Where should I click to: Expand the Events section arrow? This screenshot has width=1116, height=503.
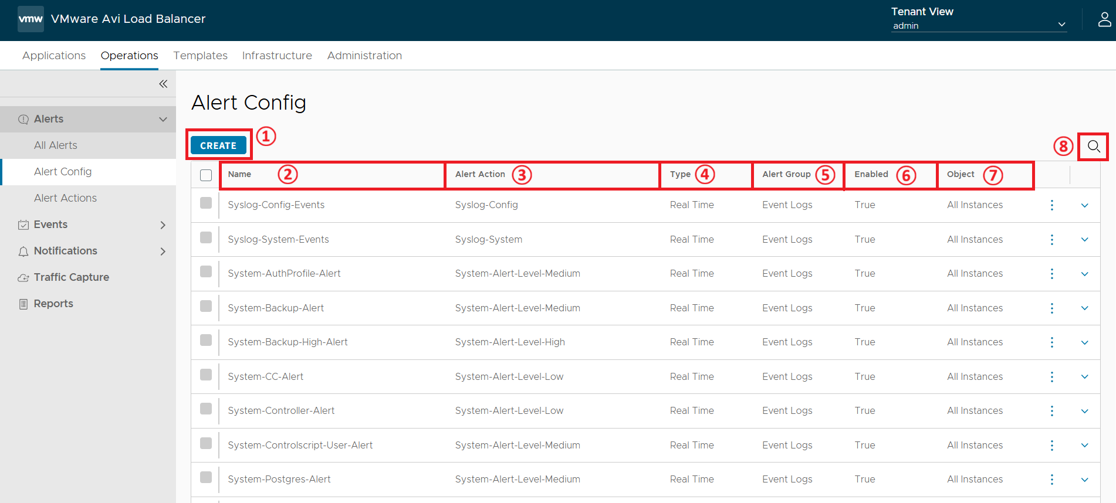pyautogui.click(x=163, y=225)
